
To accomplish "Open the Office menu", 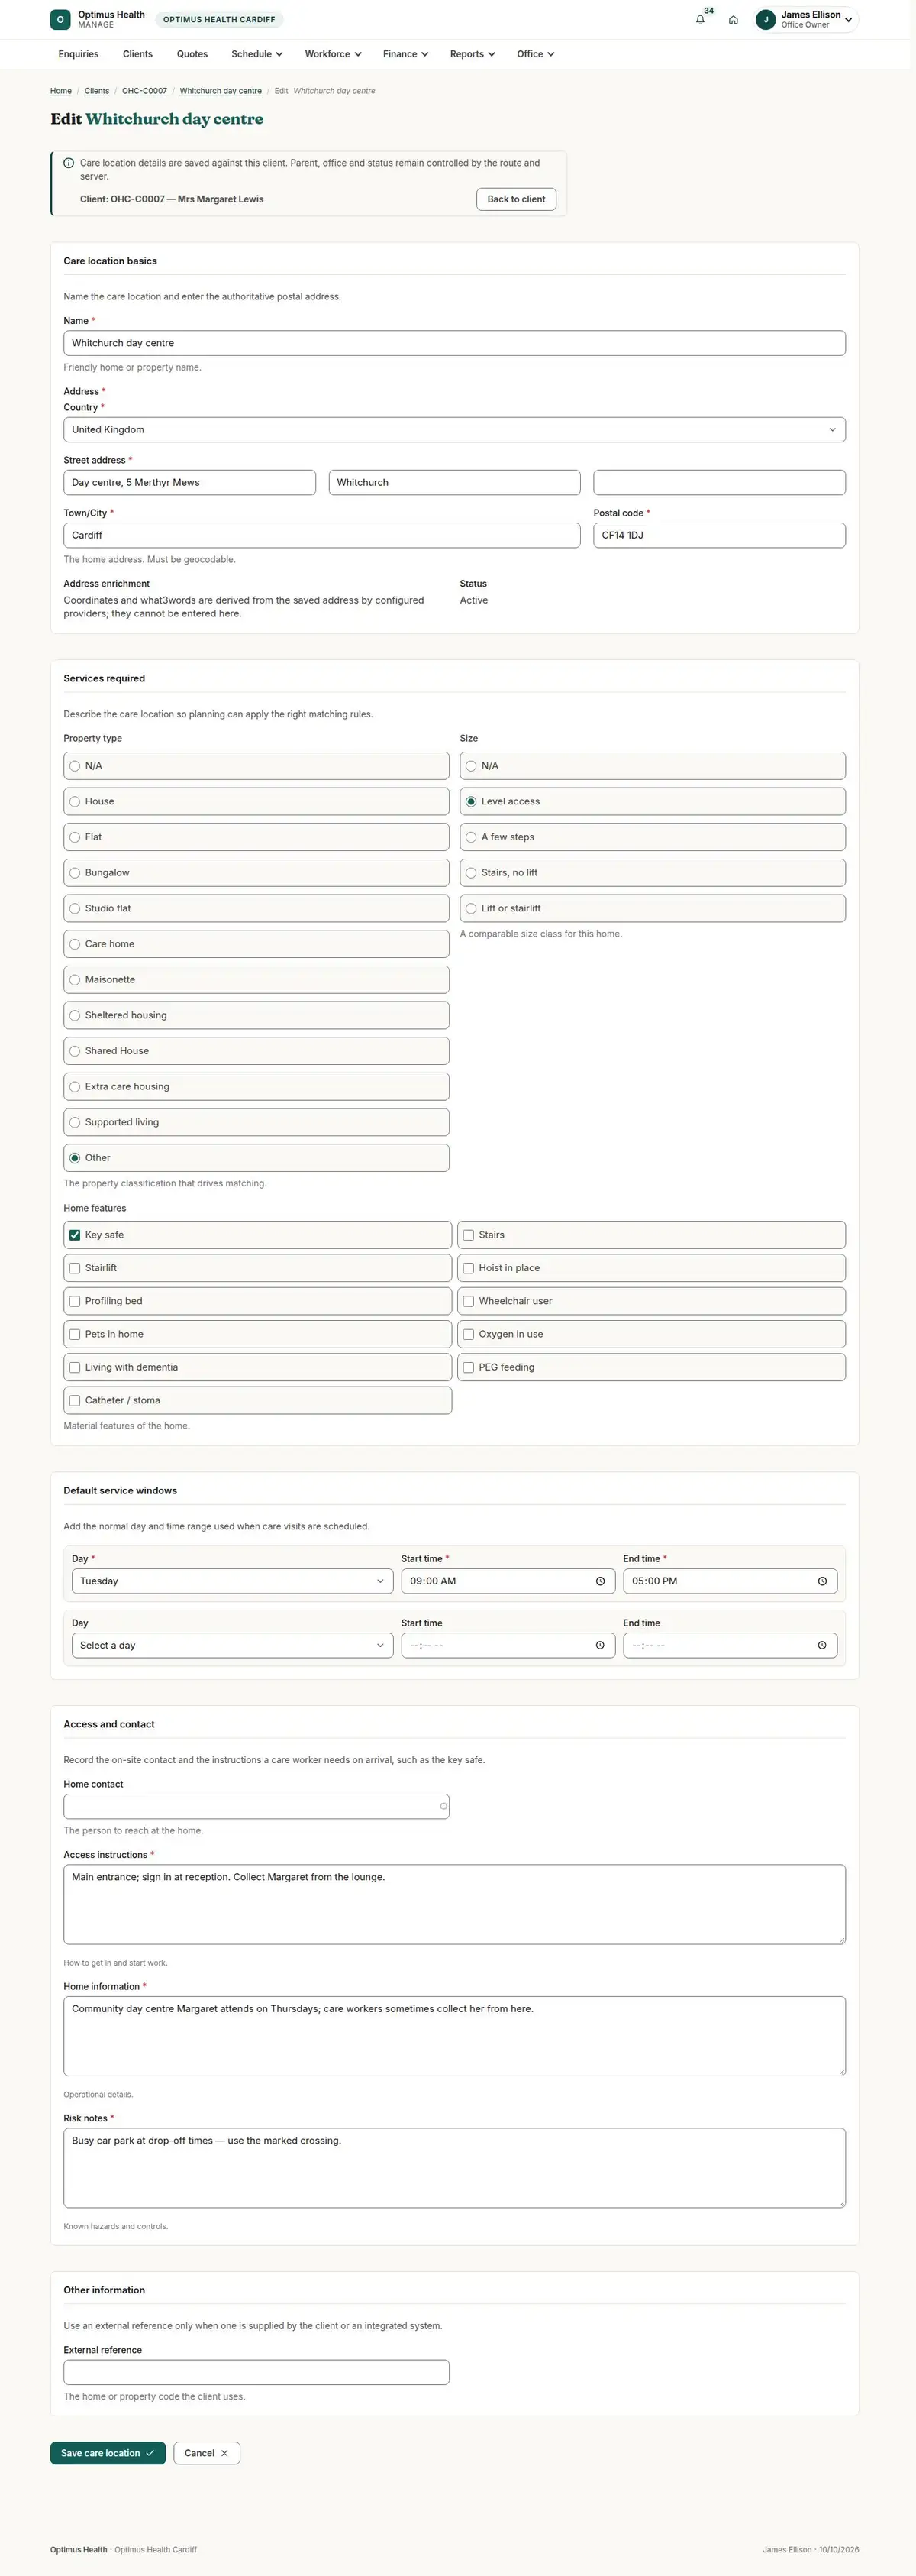I will (x=535, y=54).
